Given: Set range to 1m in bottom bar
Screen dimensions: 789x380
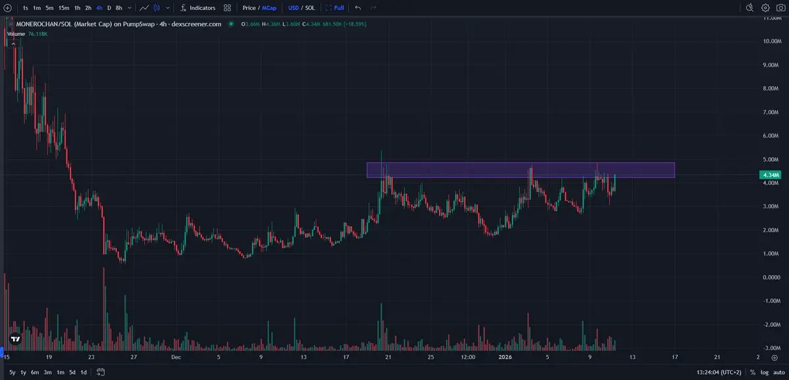Looking at the screenshot, I should 60,373.
